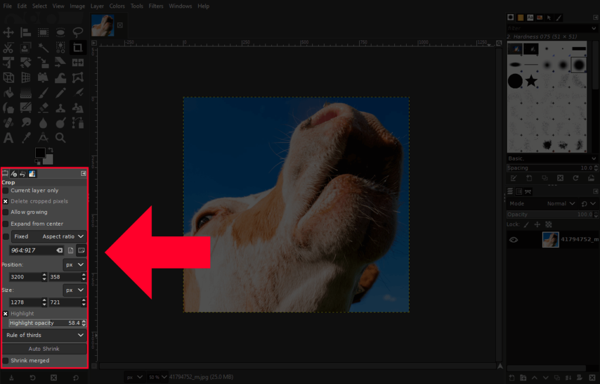The height and width of the screenshot is (384, 600).
Task: Select the Move tool
Action: (8, 32)
